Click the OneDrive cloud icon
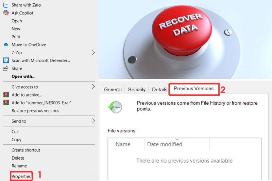 coord(6,44)
